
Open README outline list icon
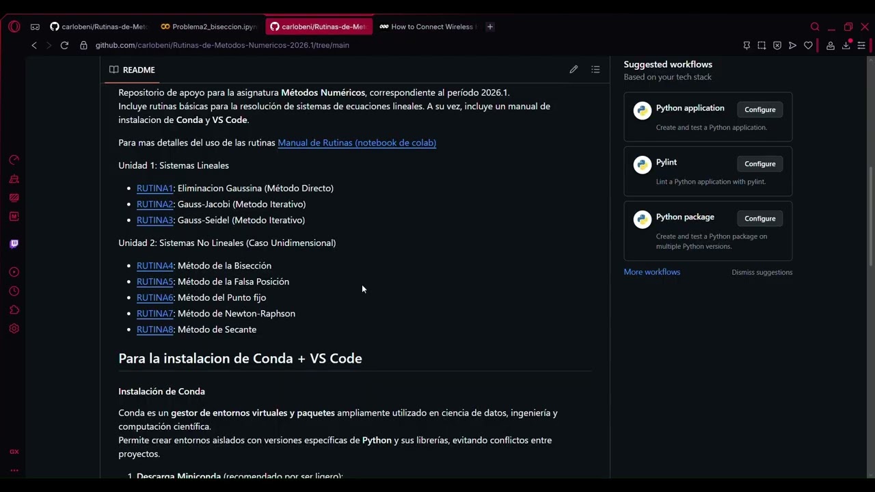(x=595, y=70)
